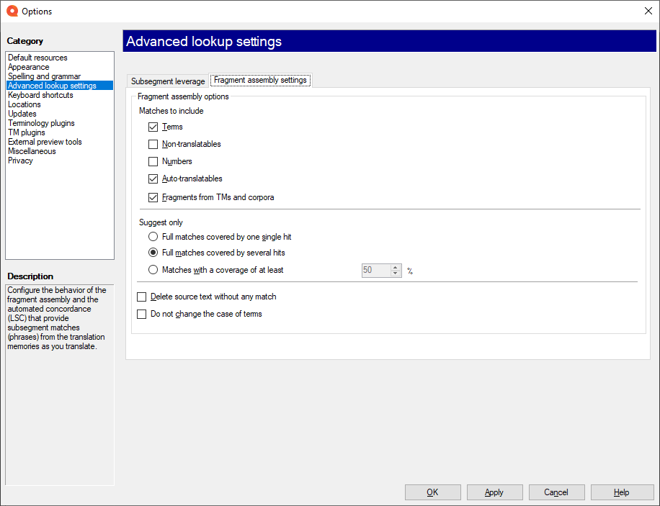Image resolution: width=660 pixels, height=506 pixels.
Task: Open the Terminology plugins category
Action: pos(41,123)
